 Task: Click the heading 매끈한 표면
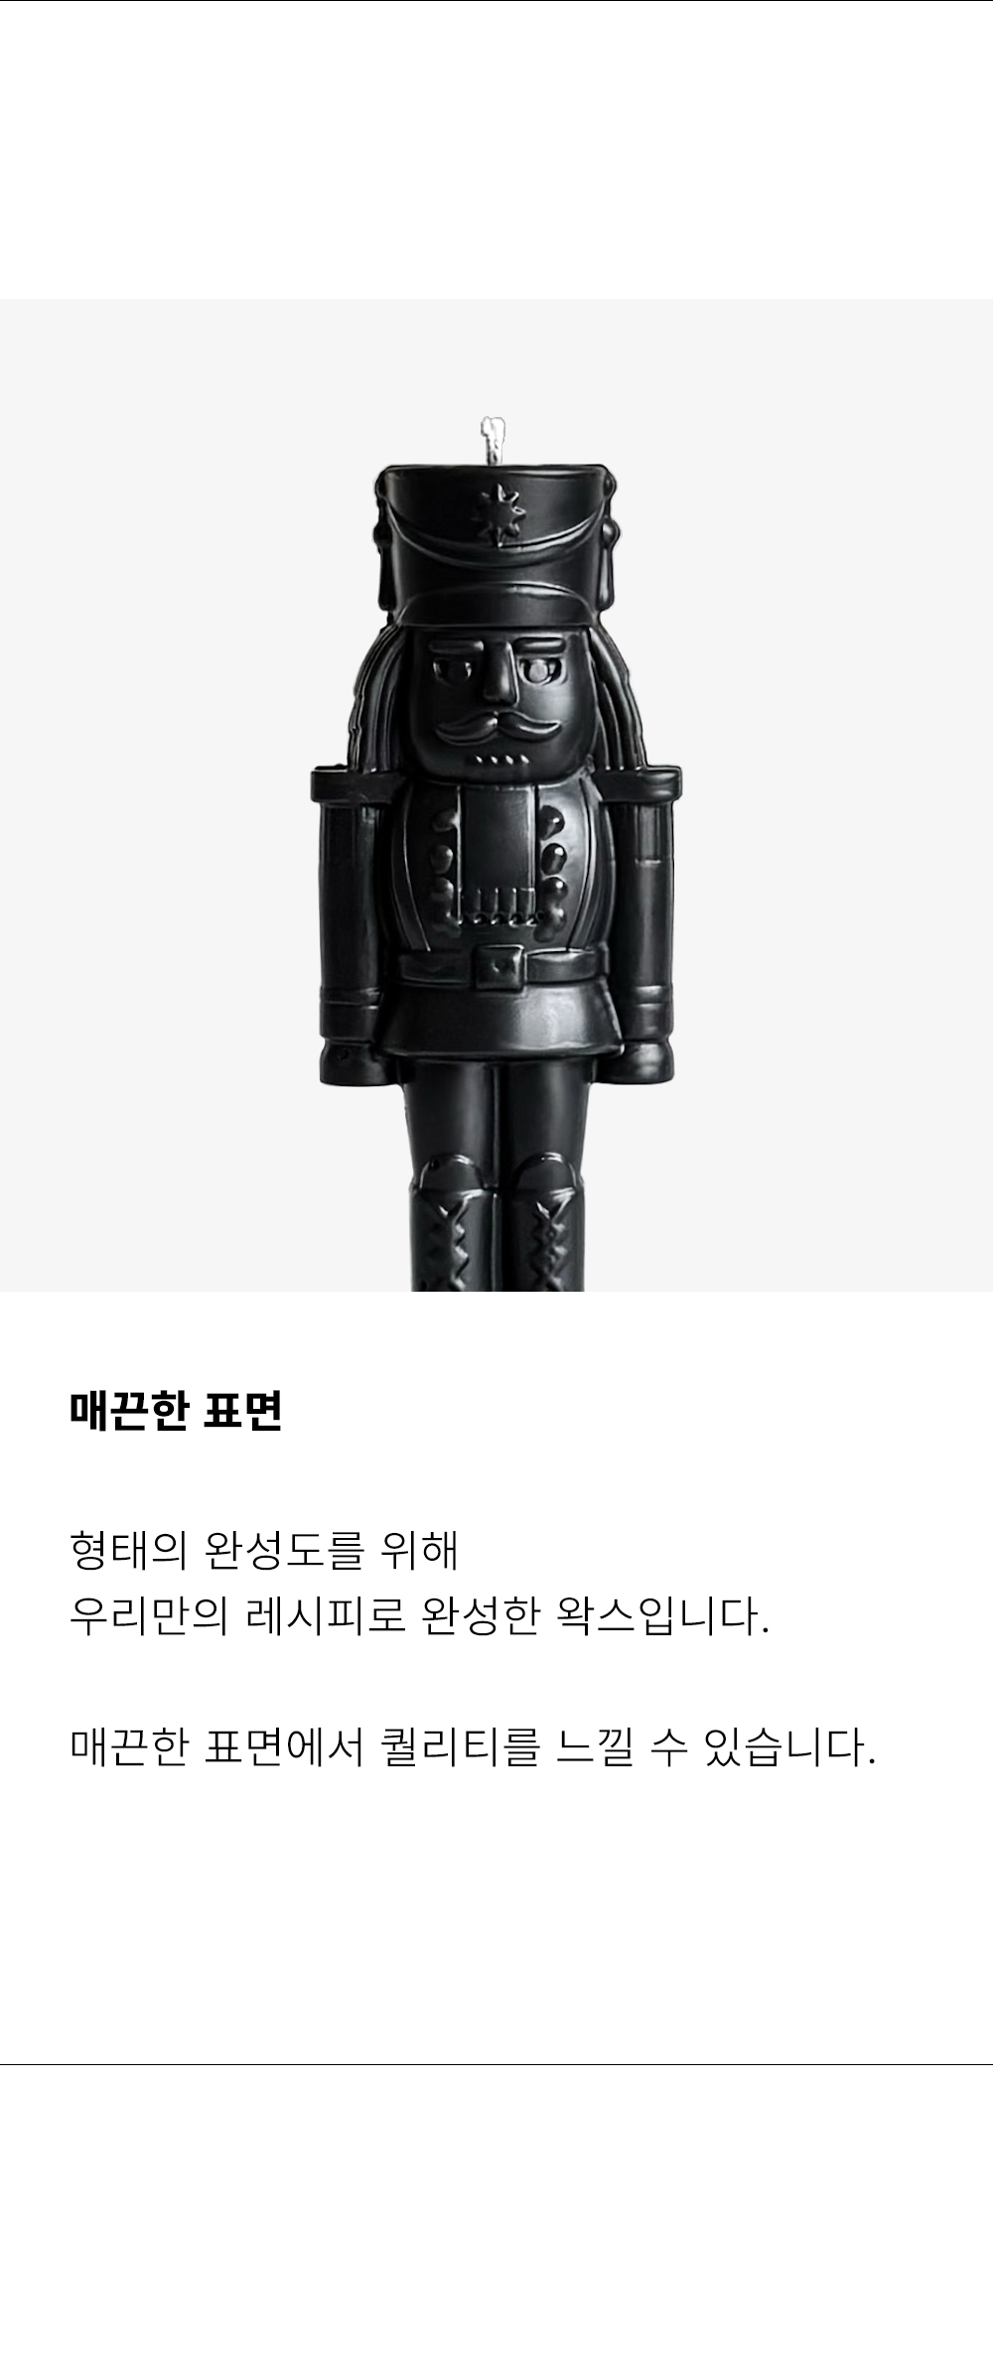[177, 1411]
